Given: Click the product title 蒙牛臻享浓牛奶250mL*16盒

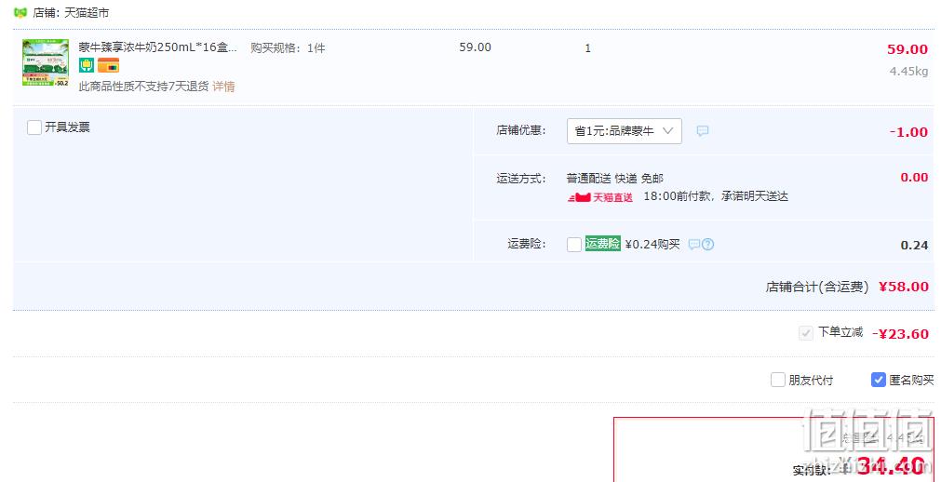Looking at the screenshot, I should coord(158,47).
